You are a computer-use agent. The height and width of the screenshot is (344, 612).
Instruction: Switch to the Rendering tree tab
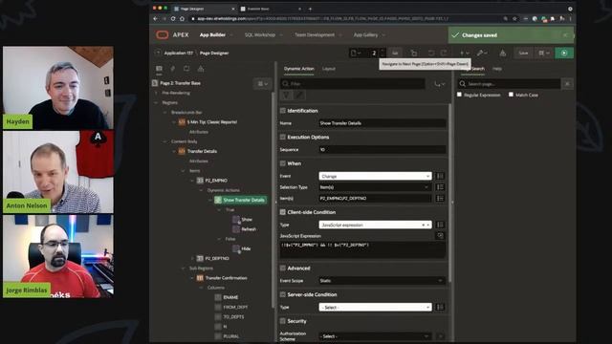159,69
